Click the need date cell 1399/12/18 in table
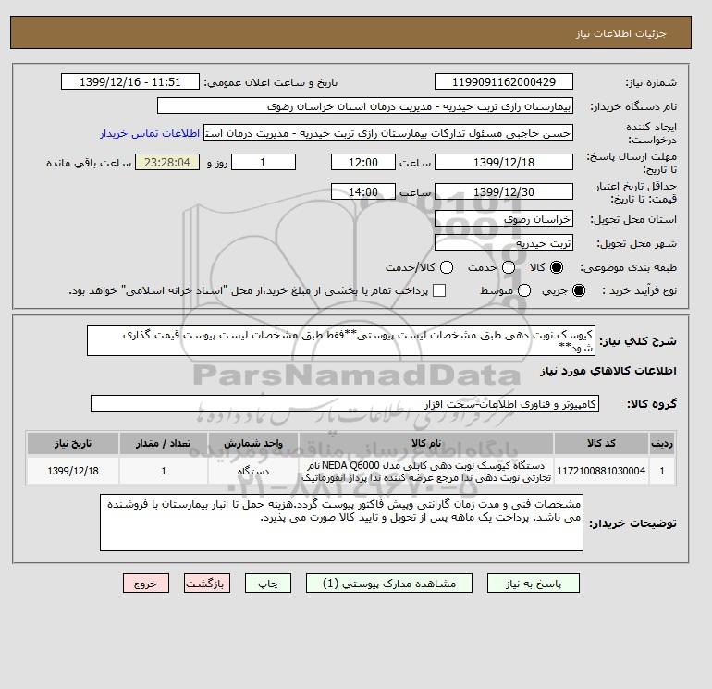Viewport: 712px width, 689px height. pyautogui.click(x=73, y=471)
